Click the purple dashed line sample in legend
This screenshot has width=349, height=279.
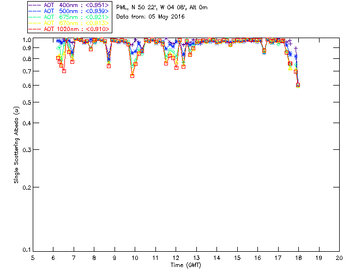(34, 5)
